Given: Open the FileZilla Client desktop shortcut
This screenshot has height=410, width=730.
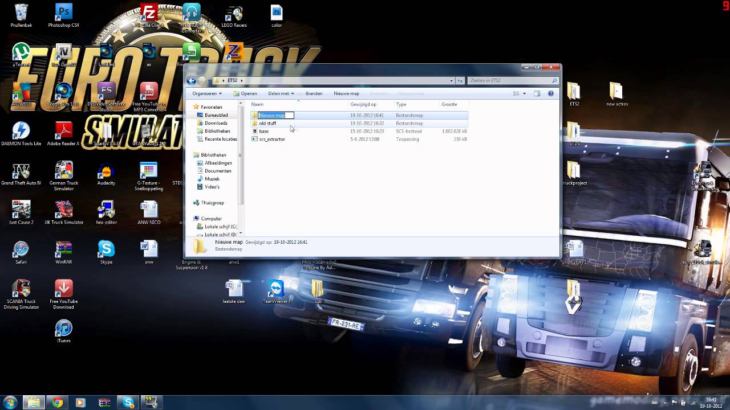Looking at the screenshot, I should (x=149, y=15).
